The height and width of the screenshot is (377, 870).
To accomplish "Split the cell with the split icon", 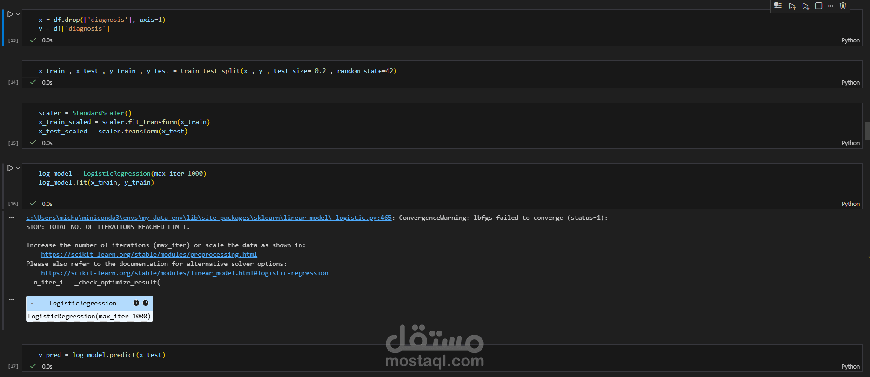I will pyautogui.click(x=819, y=6).
